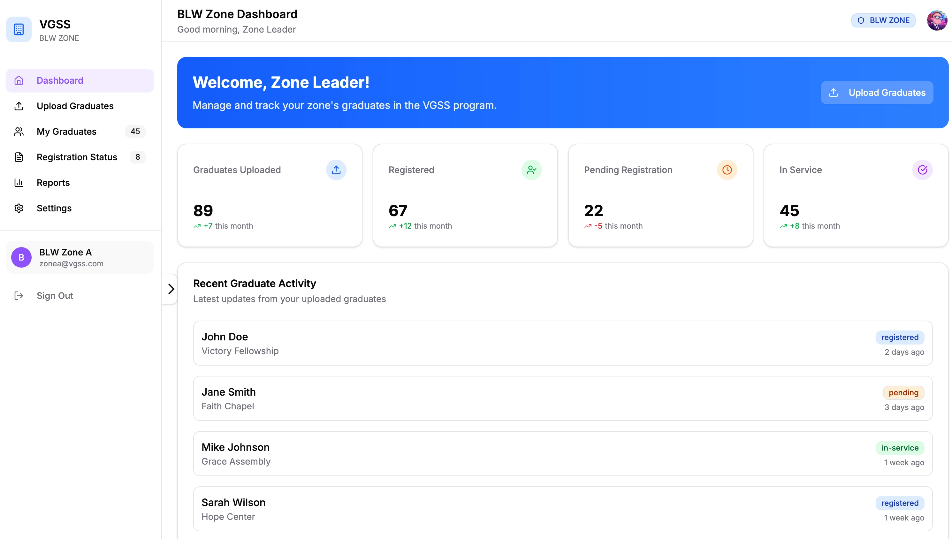The width and height of the screenshot is (952, 539).
Task: Click the profile avatar in top right
Action: click(936, 20)
